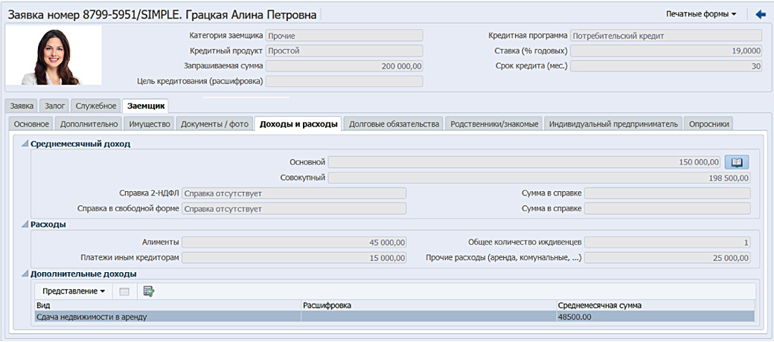This screenshot has width=774, height=342.
Task: Click the Справка 2-НДФЛ field
Action: point(294,193)
